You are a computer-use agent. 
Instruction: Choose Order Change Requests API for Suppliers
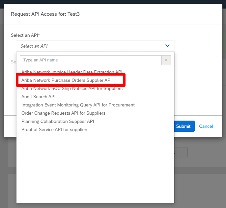point(63,113)
